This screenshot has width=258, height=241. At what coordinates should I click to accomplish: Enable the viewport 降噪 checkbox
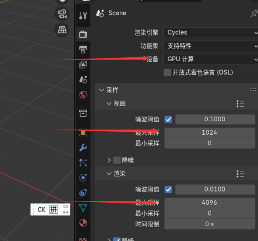[x=117, y=160]
